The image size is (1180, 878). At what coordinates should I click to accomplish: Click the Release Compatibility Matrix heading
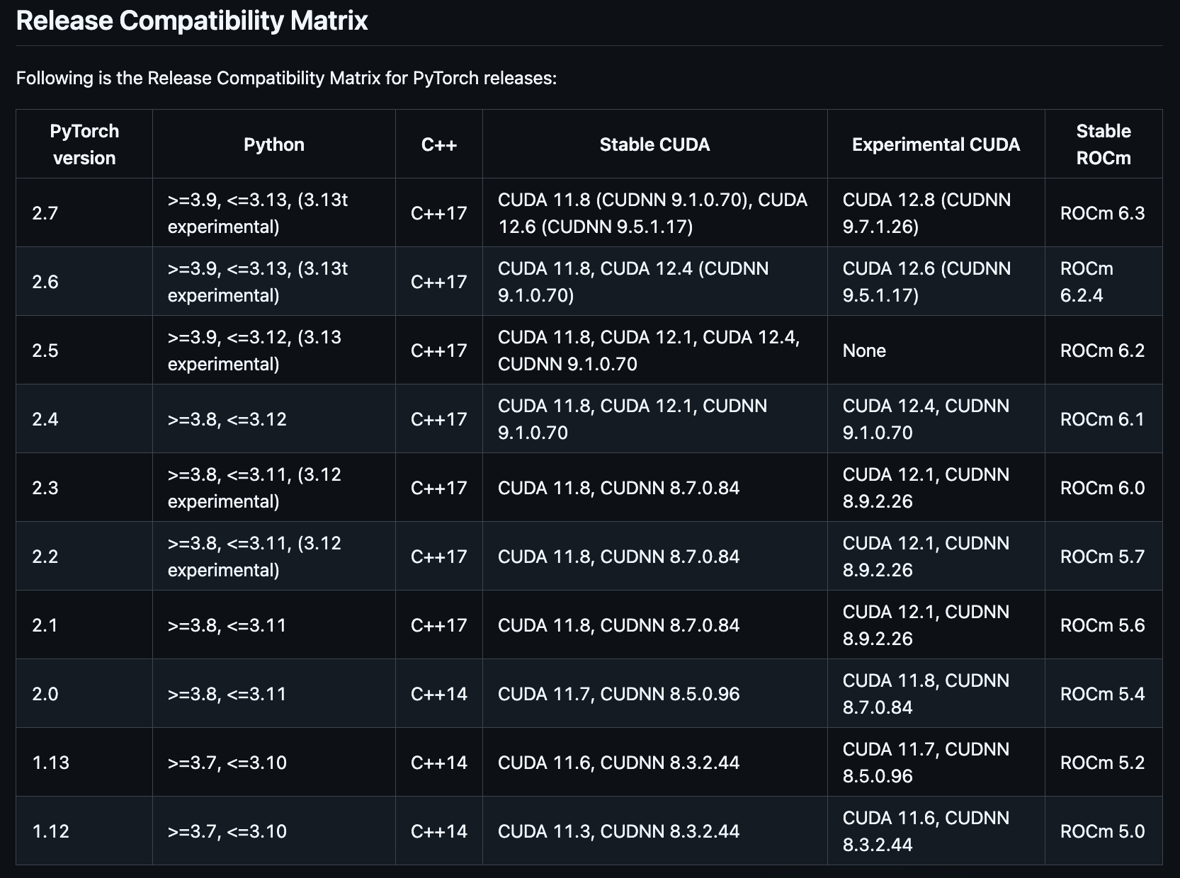192,21
